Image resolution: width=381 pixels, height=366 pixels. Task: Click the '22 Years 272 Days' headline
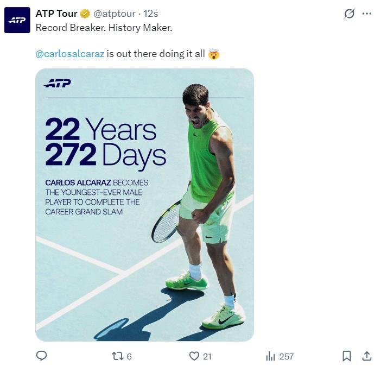tap(105, 142)
